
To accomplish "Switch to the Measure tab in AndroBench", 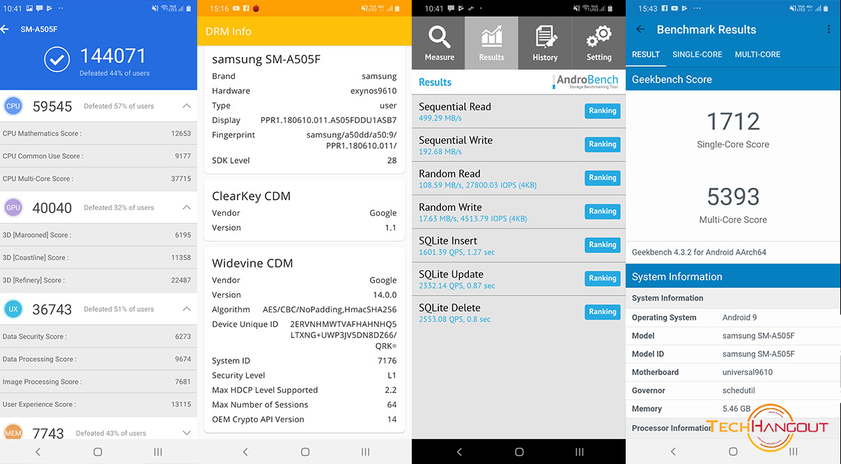I will [439, 42].
